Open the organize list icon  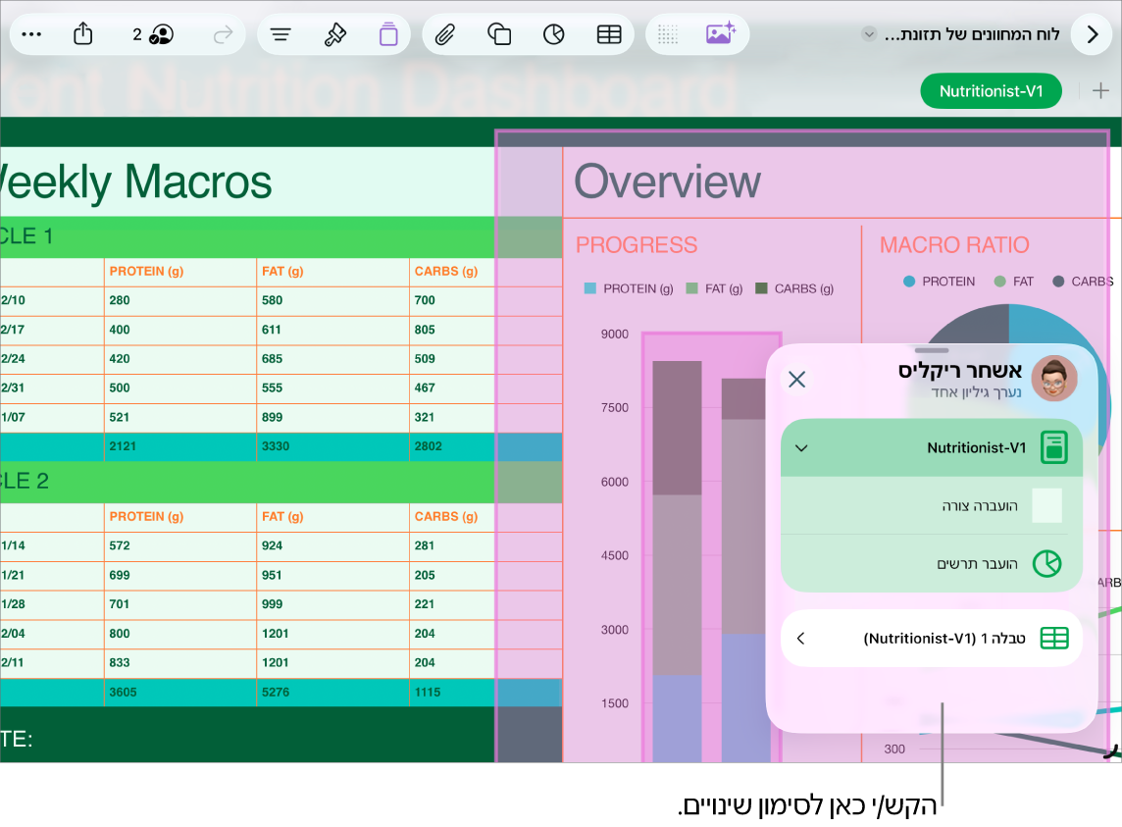point(280,34)
